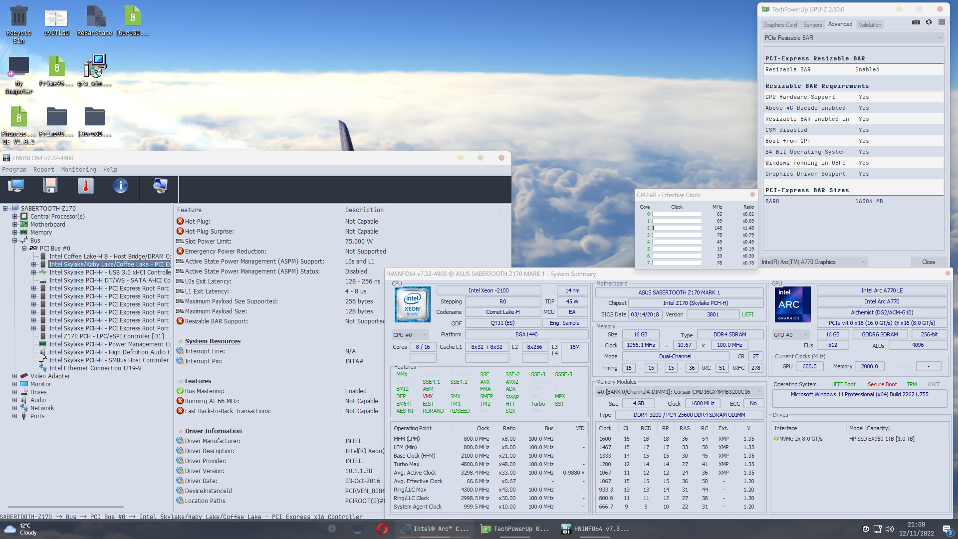This screenshot has height=539, width=958.
Task: Switch to Intel Arc Control taskbar item
Action: click(x=435, y=529)
